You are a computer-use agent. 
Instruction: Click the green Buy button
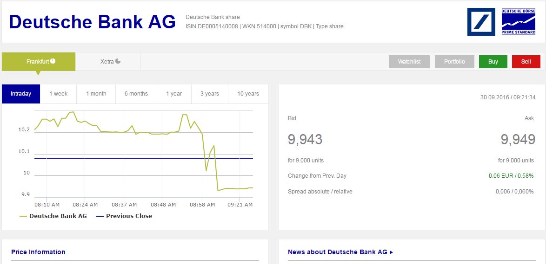click(x=493, y=62)
